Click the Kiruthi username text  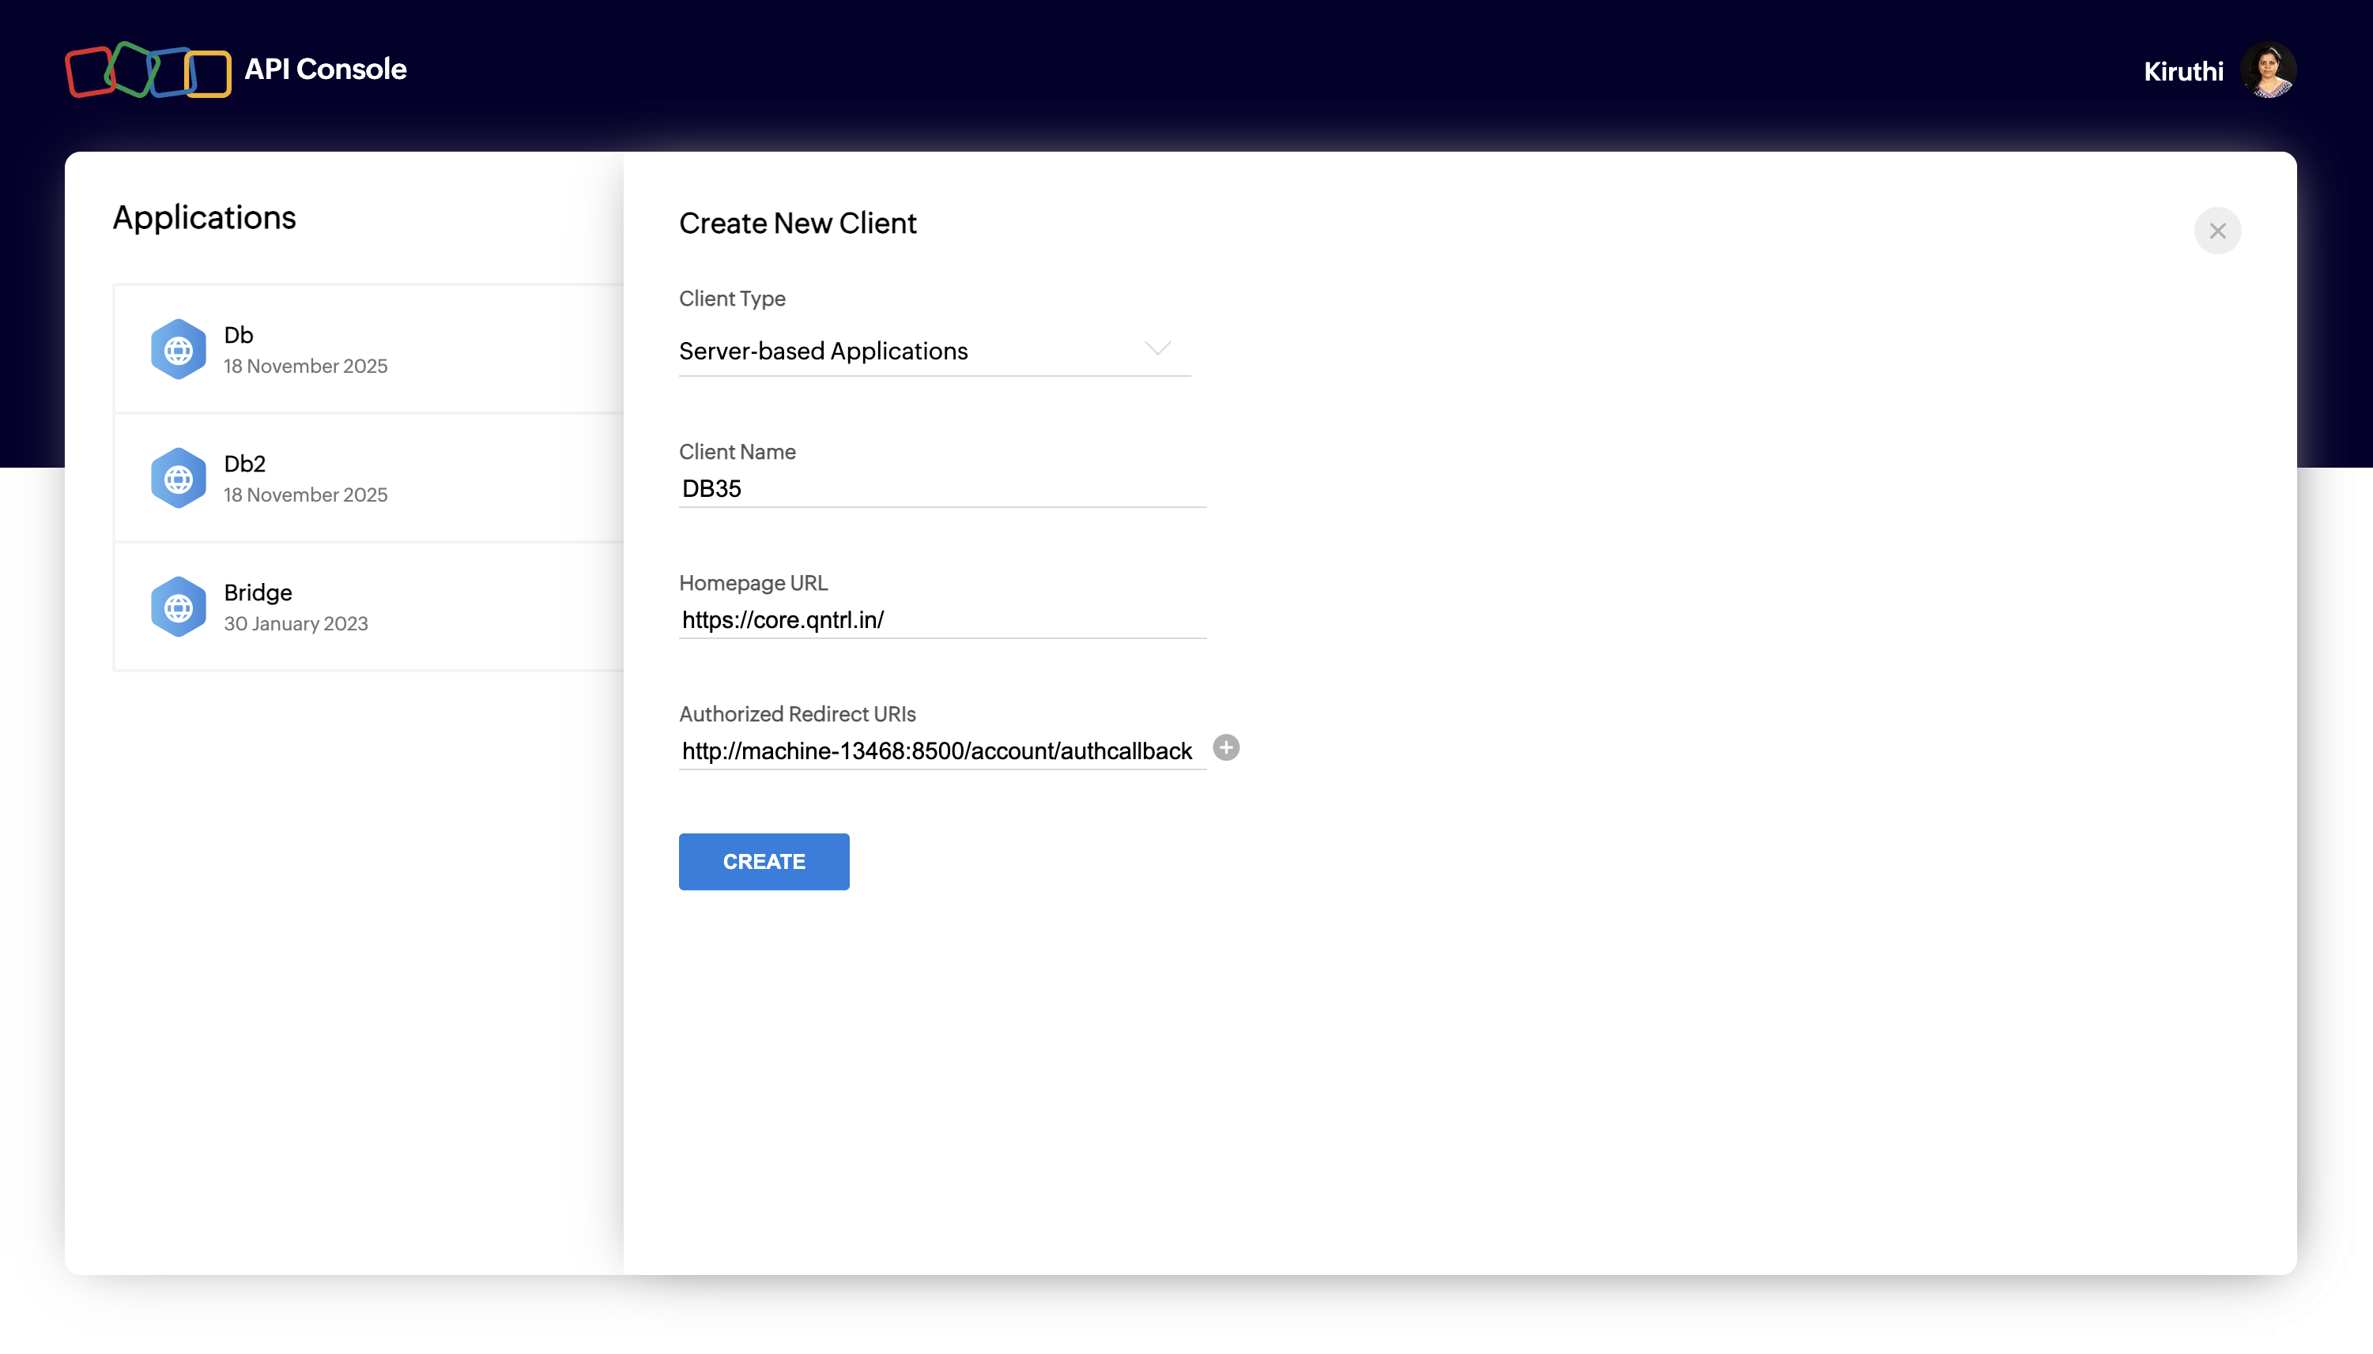[2182, 72]
